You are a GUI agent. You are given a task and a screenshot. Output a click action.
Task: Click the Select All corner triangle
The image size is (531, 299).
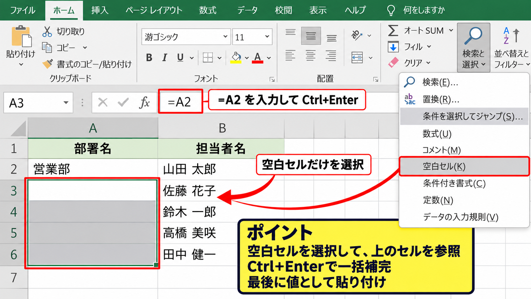click(18, 128)
